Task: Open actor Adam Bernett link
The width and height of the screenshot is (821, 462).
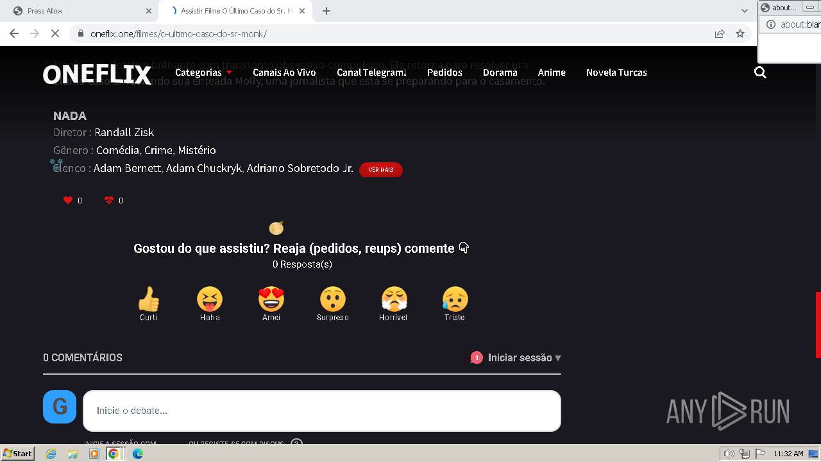Action: 128,168
